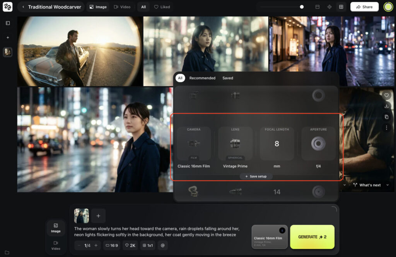Download the woodcarver image
Viewport: 396px width, 257px height.
point(386,106)
